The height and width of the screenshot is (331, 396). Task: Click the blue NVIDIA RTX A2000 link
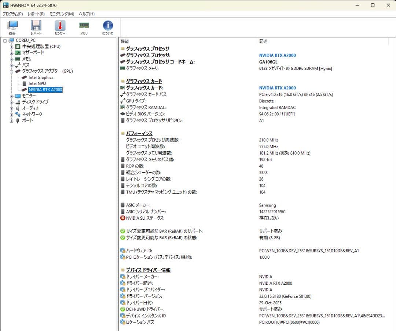(277, 55)
